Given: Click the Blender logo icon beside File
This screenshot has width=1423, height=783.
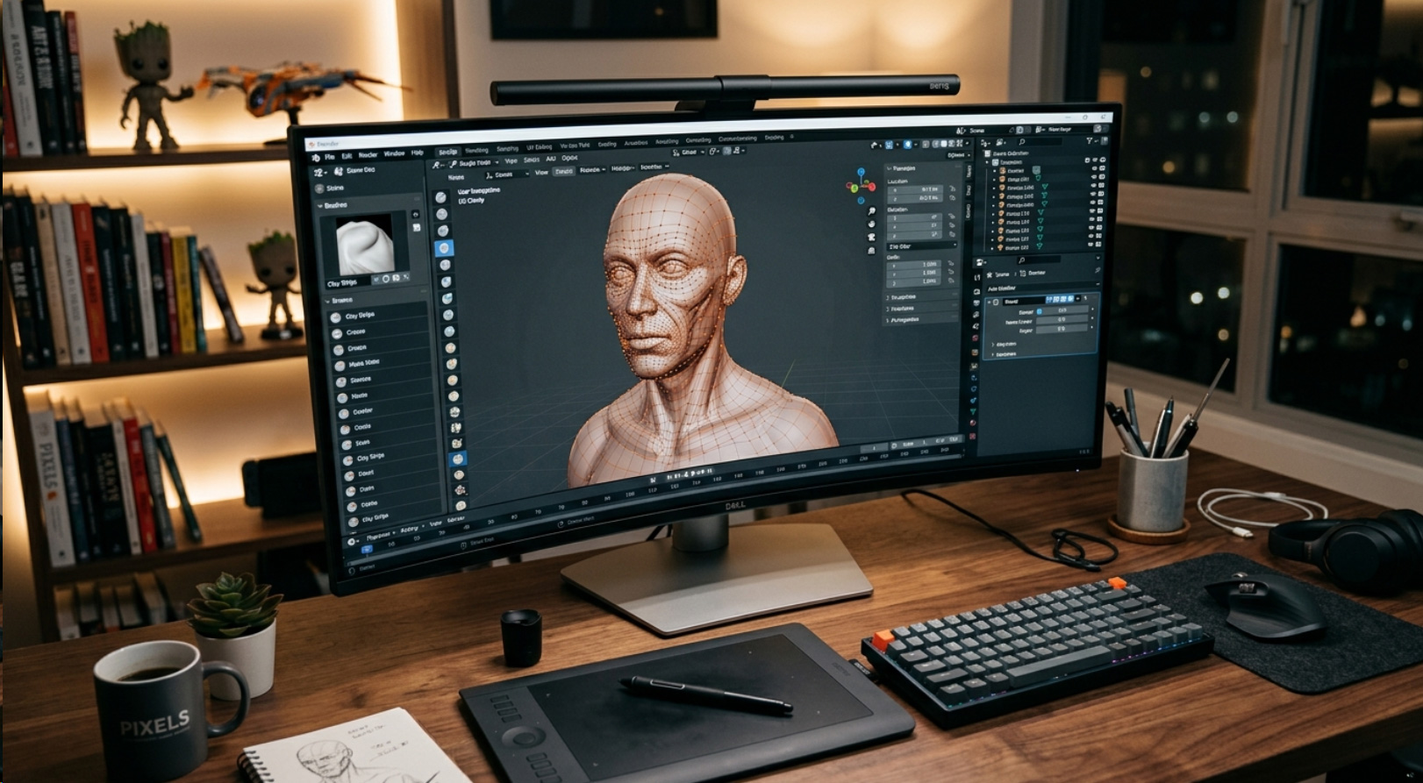Looking at the screenshot, I should pyautogui.click(x=316, y=158).
